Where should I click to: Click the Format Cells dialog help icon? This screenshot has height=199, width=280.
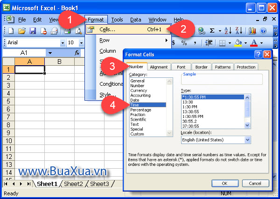[x=258, y=55]
